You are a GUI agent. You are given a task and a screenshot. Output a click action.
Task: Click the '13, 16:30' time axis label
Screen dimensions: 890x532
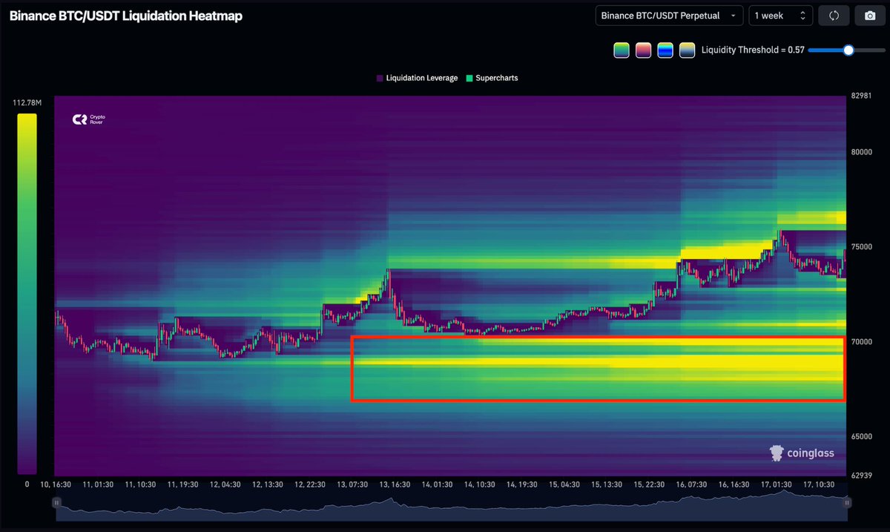(395, 485)
